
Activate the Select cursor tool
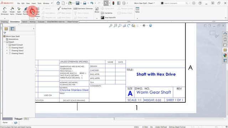106,3
